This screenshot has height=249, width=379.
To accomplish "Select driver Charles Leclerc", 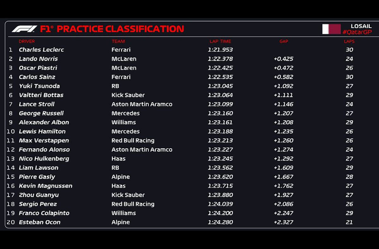I will click(41, 50).
